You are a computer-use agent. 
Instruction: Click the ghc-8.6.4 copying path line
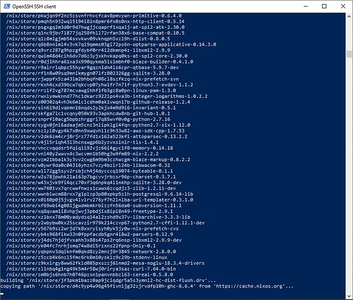147,286
